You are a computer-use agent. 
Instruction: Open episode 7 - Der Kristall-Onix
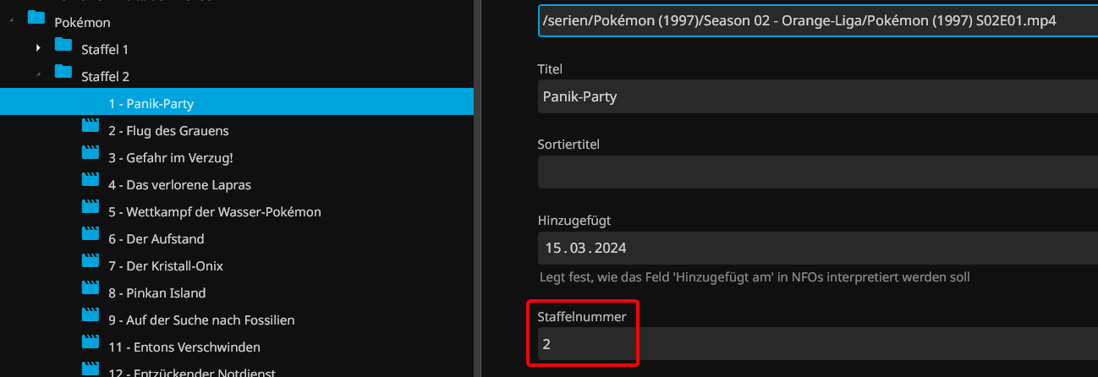pos(165,265)
